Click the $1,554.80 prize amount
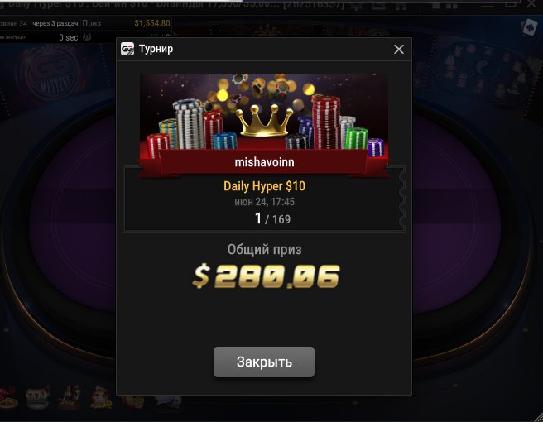The height and width of the screenshot is (422, 543). pos(152,23)
